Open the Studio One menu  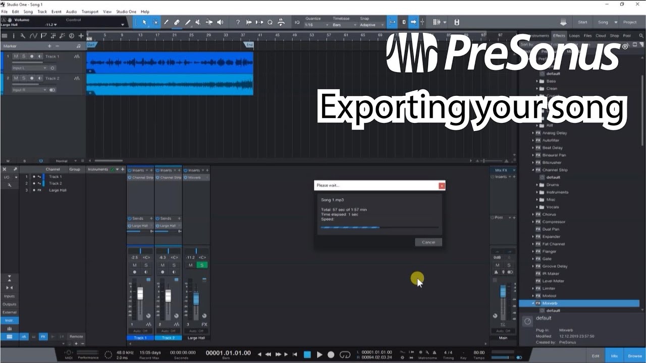pos(126,11)
